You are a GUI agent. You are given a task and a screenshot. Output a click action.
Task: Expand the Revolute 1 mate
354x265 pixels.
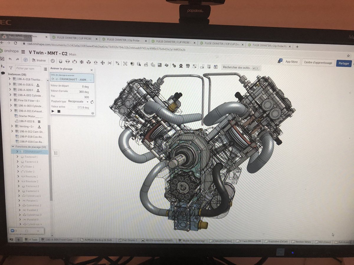pyautogui.click(x=18, y=176)
